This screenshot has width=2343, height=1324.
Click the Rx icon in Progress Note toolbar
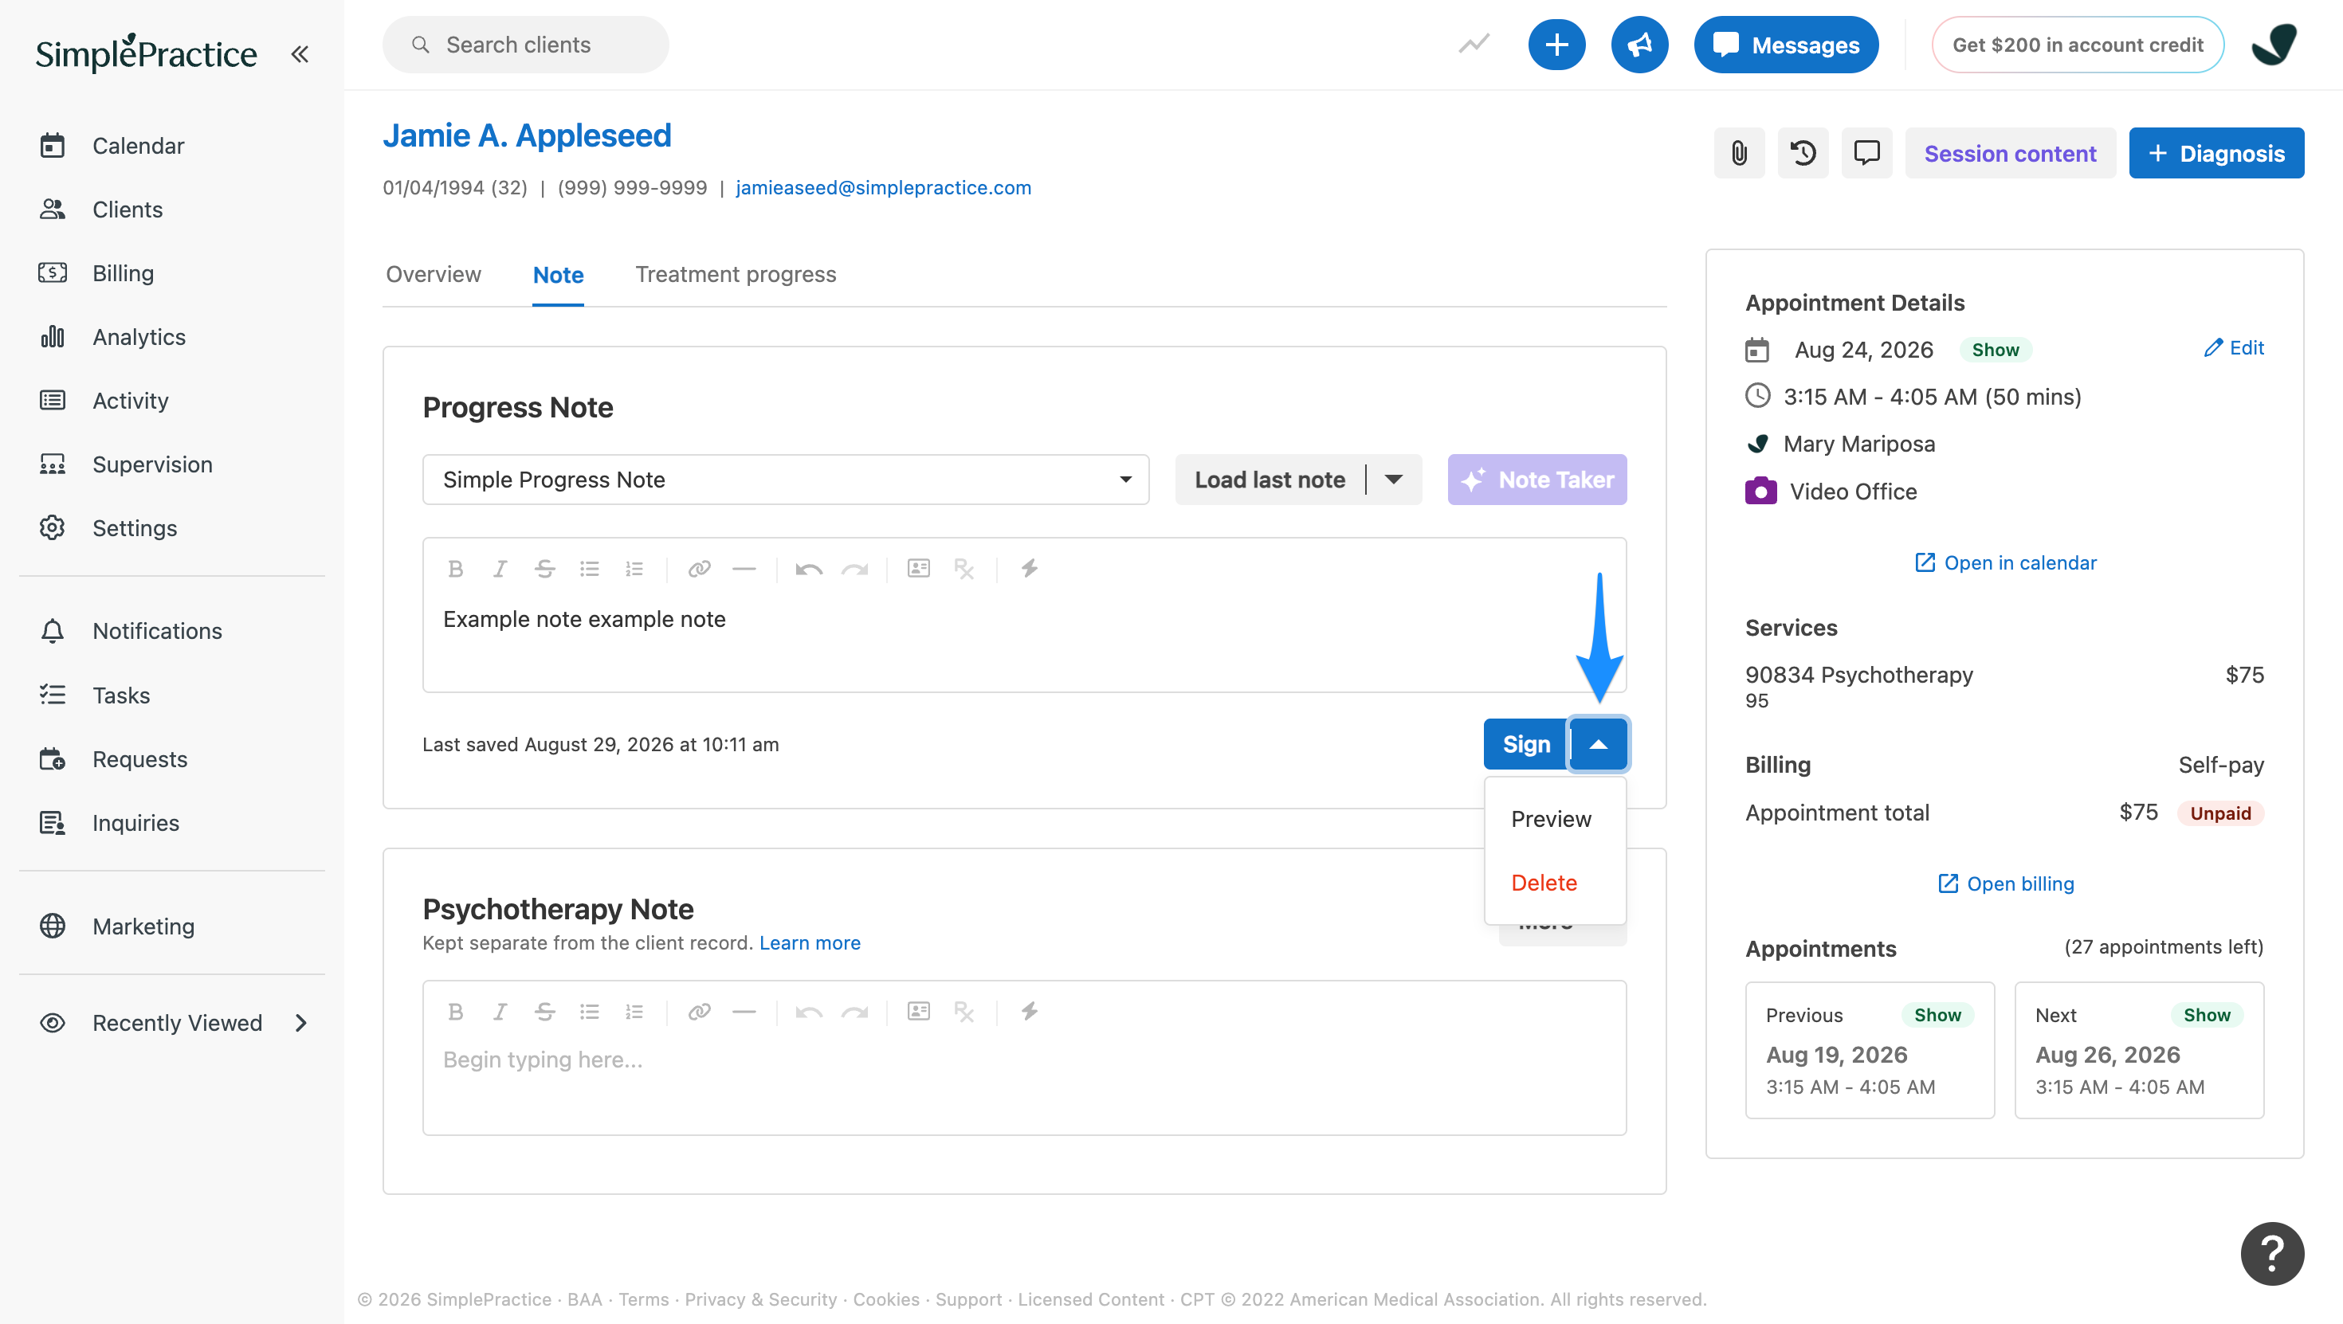[964, 568]
